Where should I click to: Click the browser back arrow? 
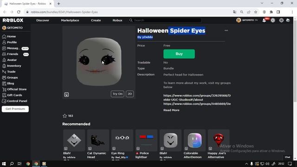(5, 12)
